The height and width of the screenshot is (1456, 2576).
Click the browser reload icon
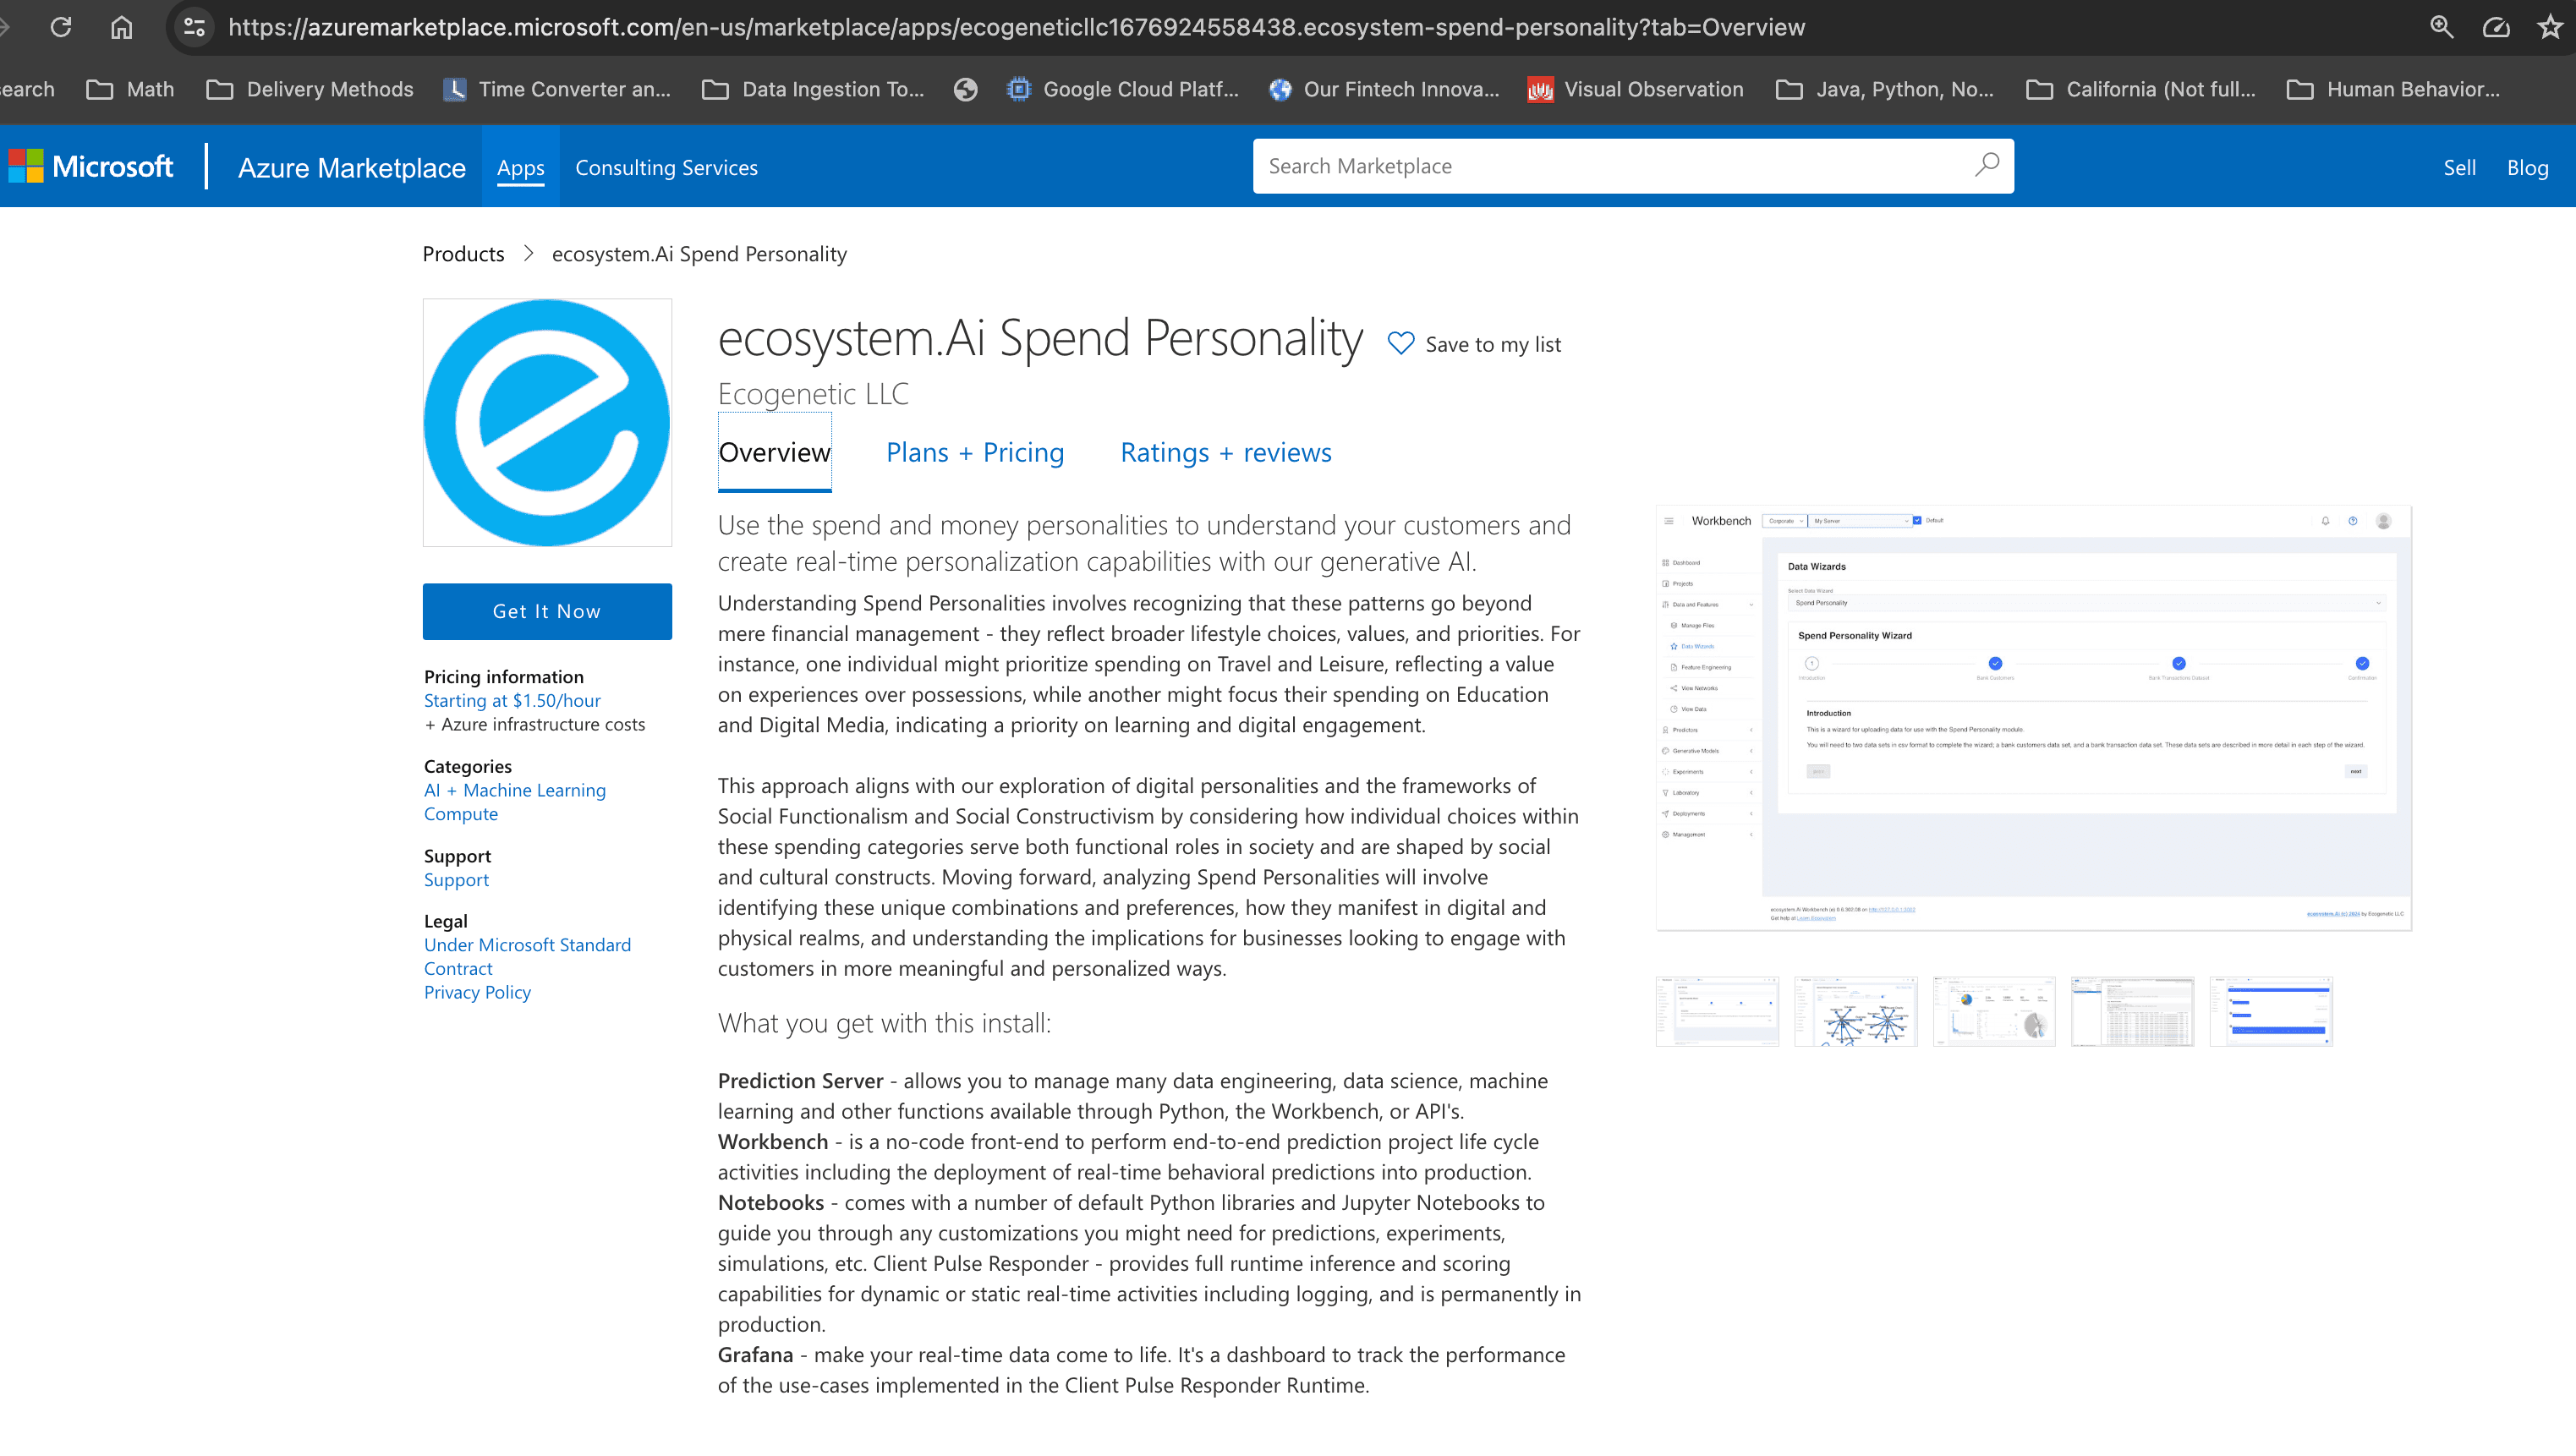tap(61, 27)
